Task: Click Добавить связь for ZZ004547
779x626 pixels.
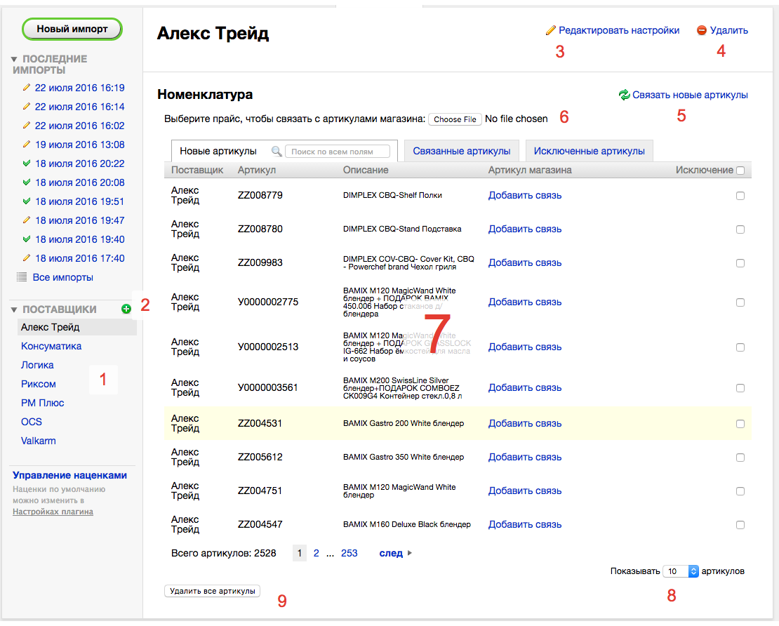Action: tap(525, 525)
